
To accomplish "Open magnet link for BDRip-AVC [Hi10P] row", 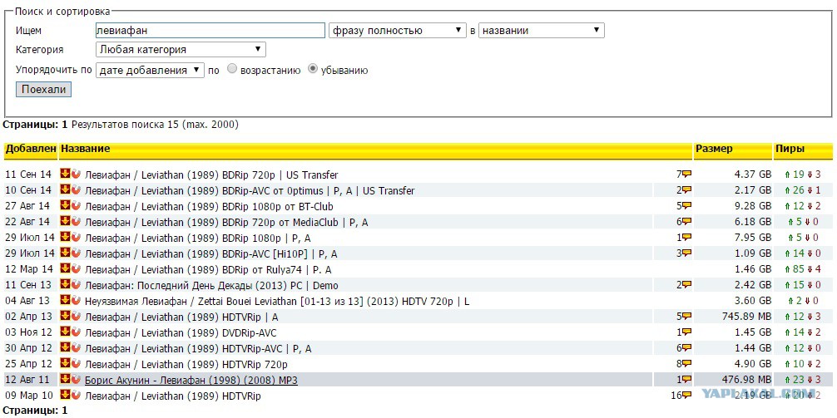I will point(76,253).
